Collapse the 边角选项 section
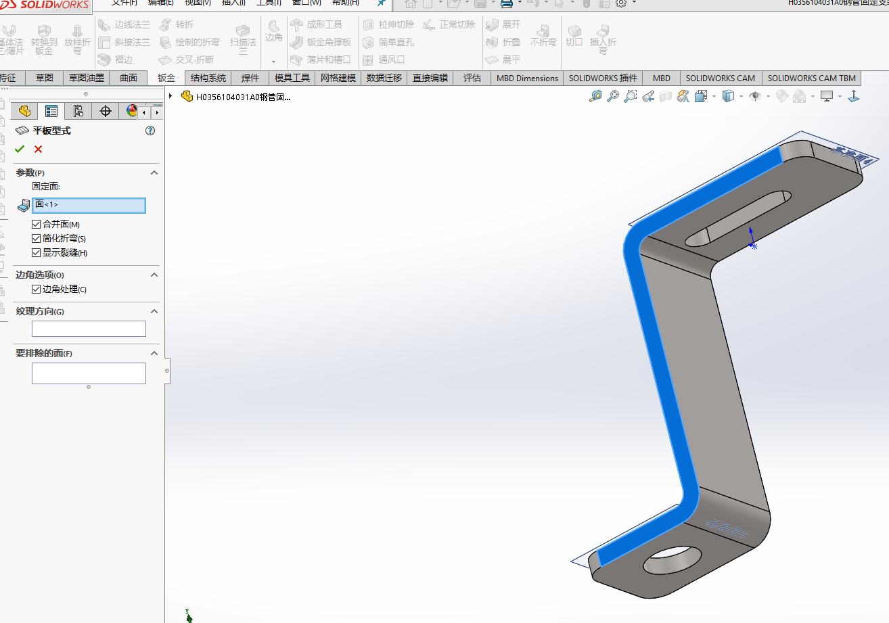The height and width of the screenshot is (623, 889). pyautogui.click(x=154, y=275)
